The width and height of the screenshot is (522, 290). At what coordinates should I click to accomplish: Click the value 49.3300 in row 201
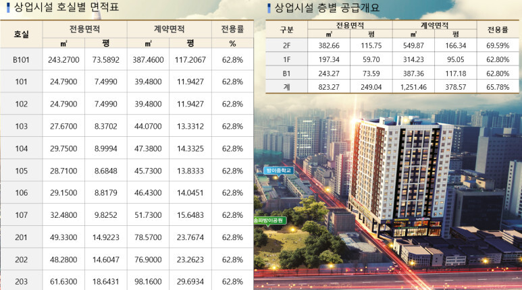click(x=63, y=237)
